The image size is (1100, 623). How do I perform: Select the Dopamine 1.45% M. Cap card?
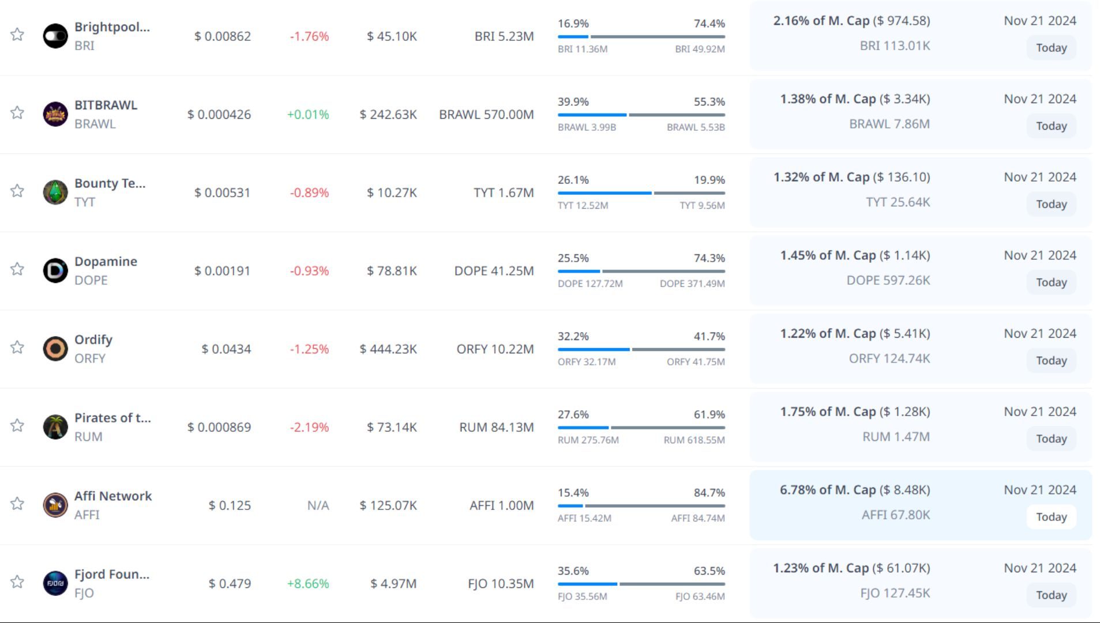920,270
